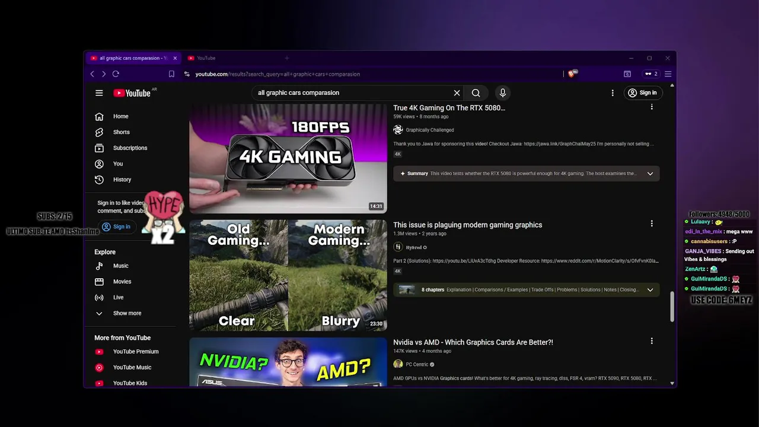Open more options for Nvidia vs AMD video
The height and width of the screenshot is (427, 759).
[652, 341]
